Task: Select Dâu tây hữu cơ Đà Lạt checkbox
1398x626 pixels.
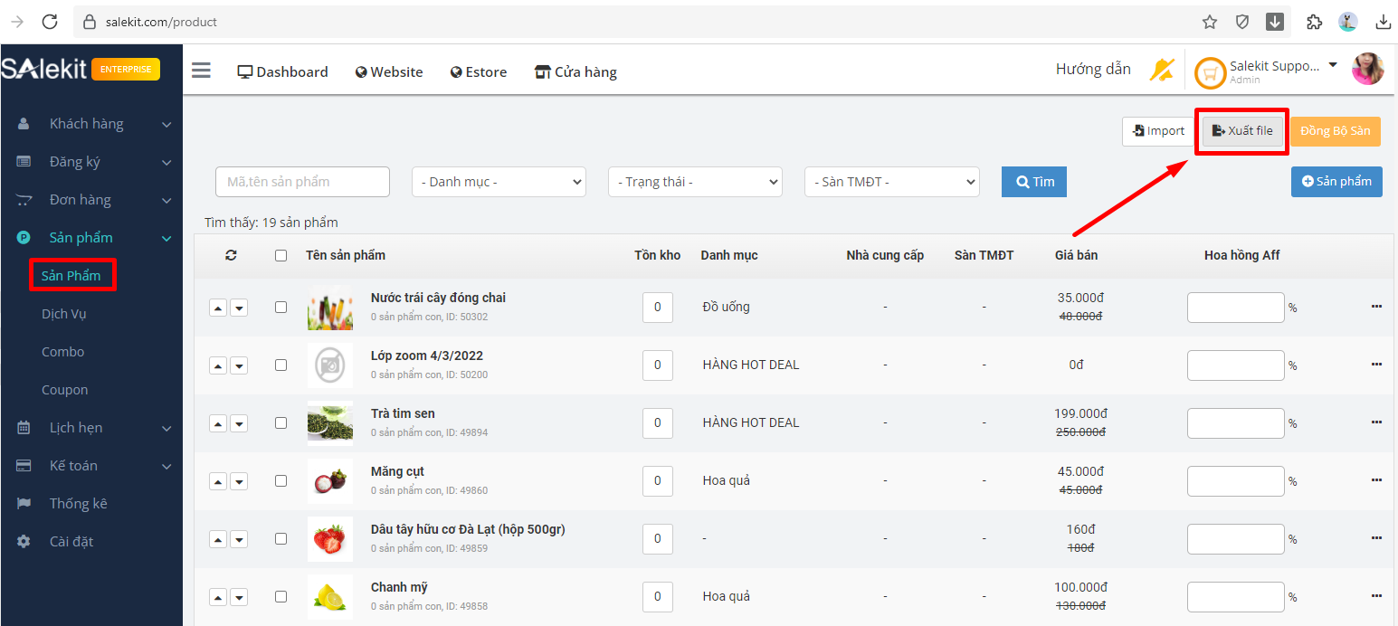Action: tap(281, 538)
